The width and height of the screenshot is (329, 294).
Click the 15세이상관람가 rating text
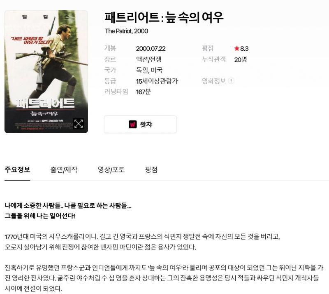(x=157, y=81)
